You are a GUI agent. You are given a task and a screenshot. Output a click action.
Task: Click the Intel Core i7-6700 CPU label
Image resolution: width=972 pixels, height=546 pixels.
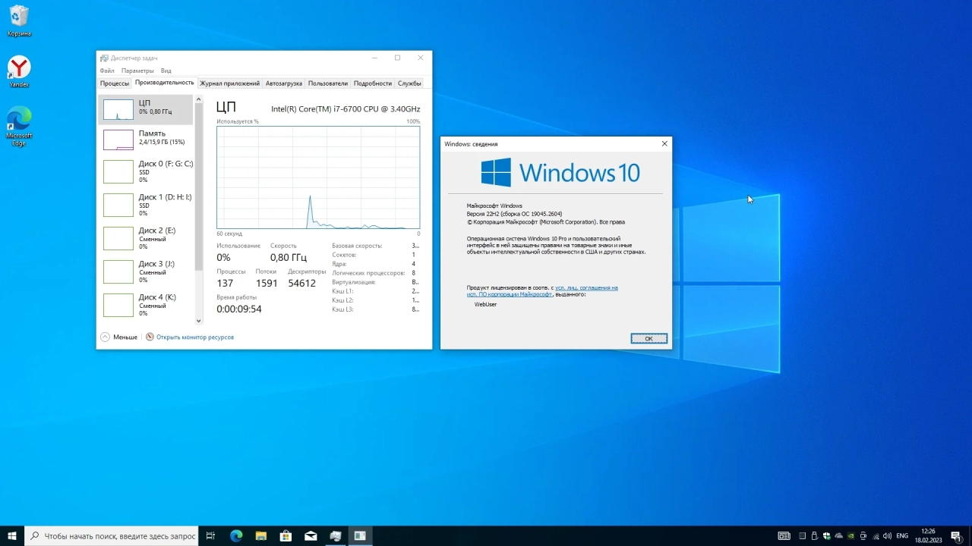coord(346,109)
